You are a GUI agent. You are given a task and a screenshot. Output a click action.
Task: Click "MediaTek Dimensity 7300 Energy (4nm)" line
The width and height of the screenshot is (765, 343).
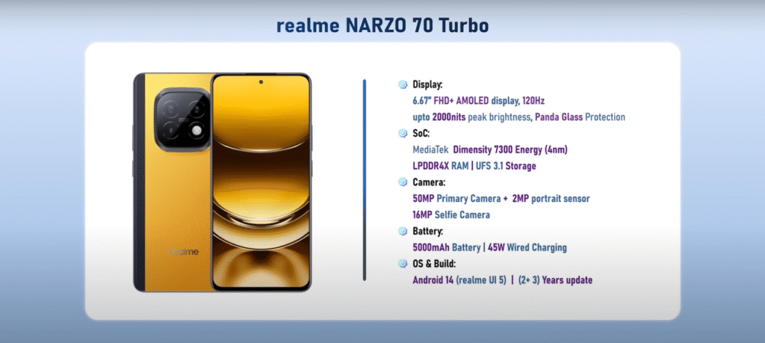point(490,149)
